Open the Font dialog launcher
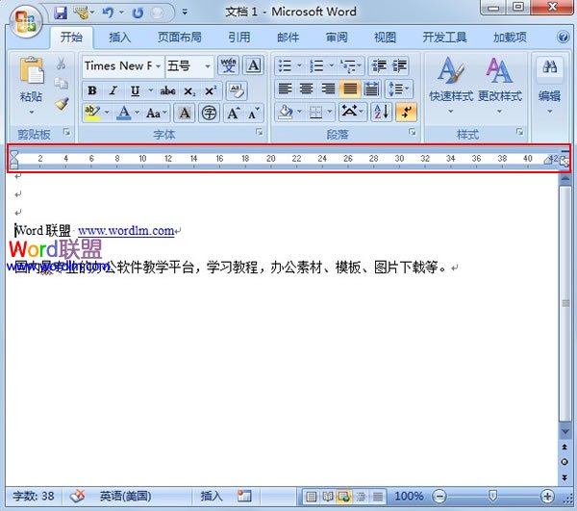This screenshot has width=577, height=511. point(260,132)
